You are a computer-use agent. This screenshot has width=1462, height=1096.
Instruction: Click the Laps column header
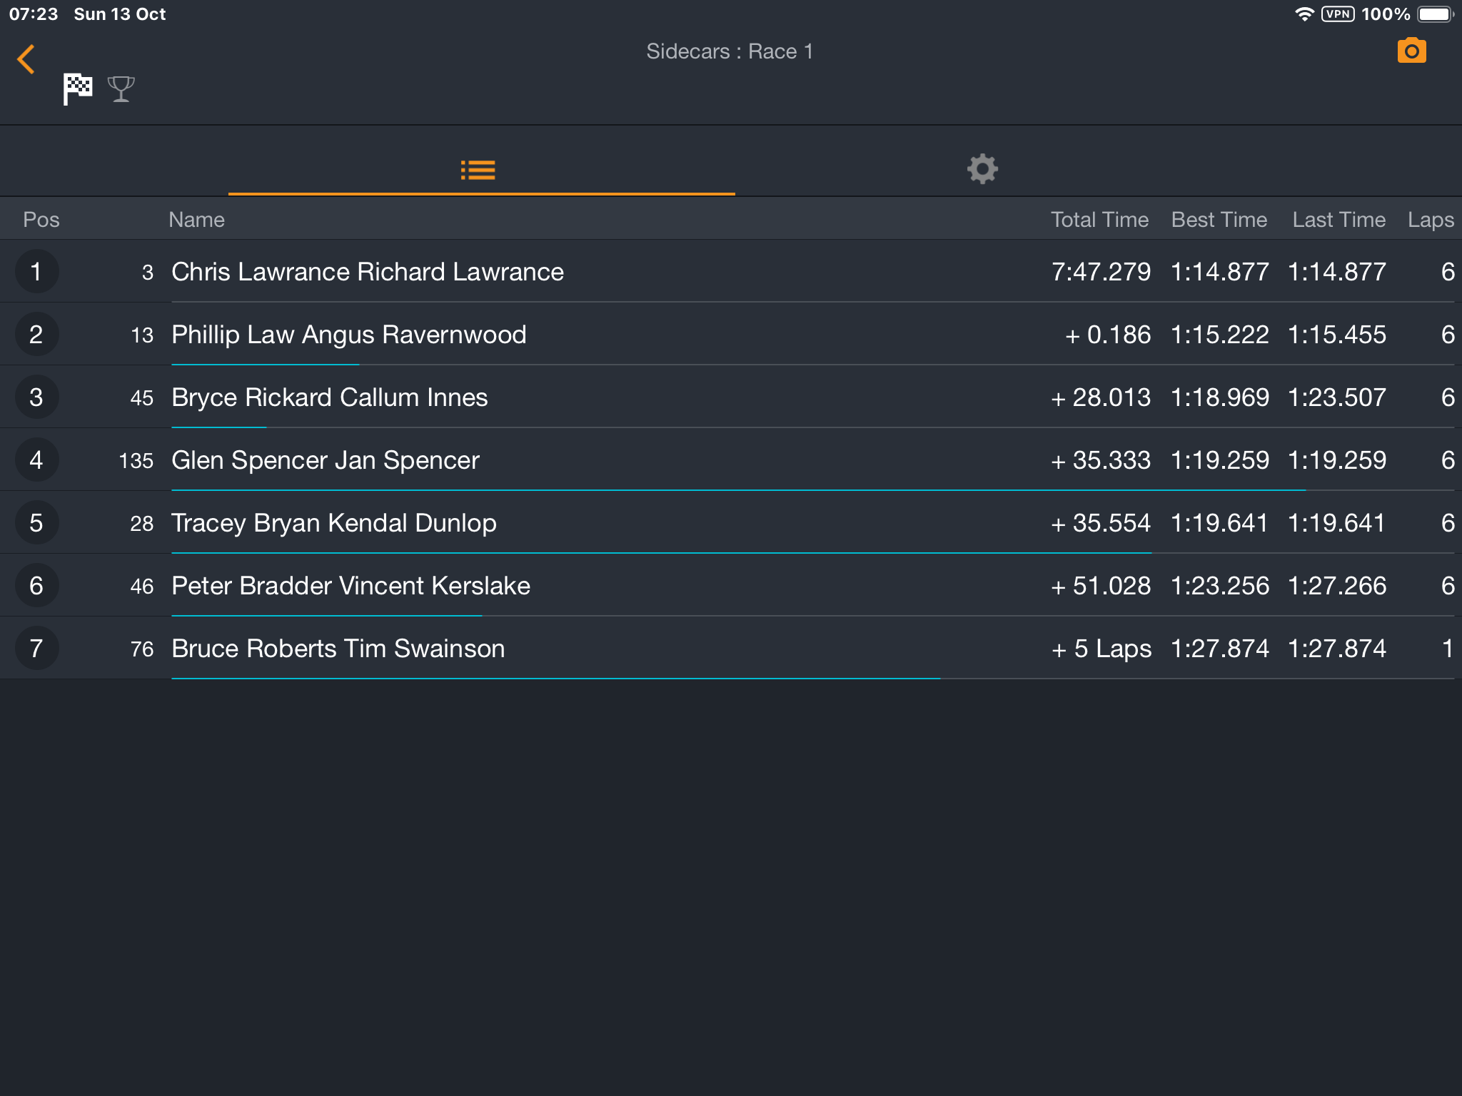pyautogui.click(x=1431, y=220)
